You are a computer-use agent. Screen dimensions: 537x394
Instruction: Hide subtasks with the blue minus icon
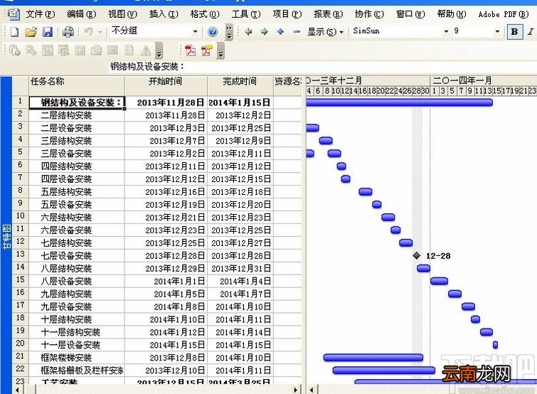(x=297, y=32)
